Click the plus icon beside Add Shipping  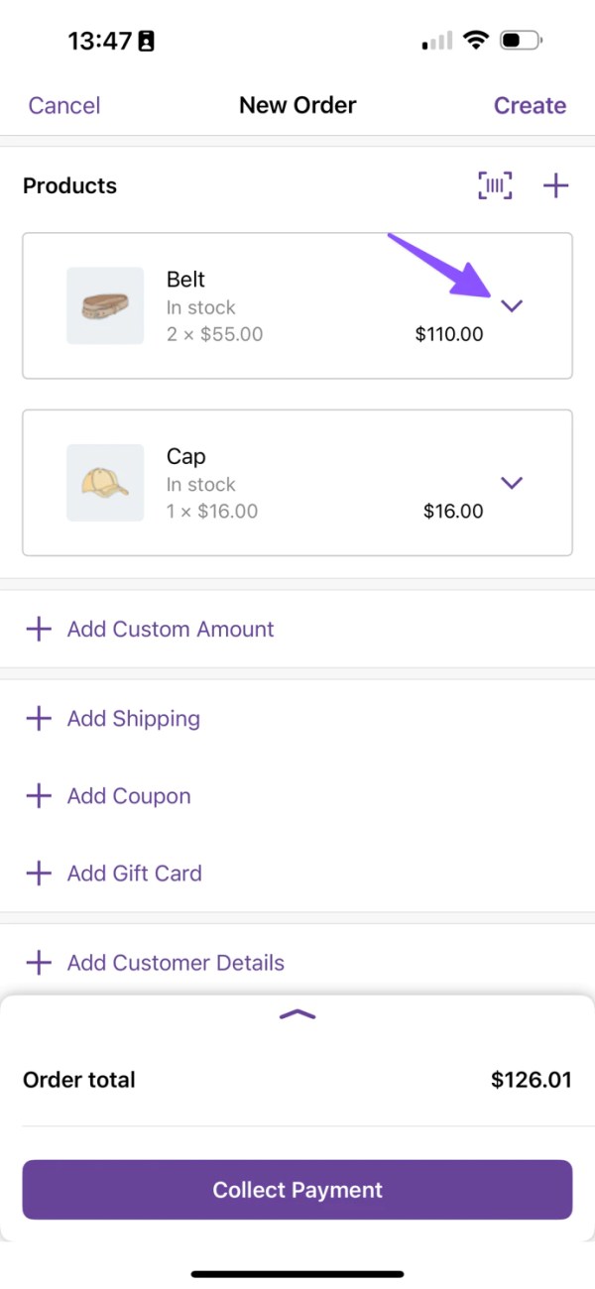tap(38, 719)
